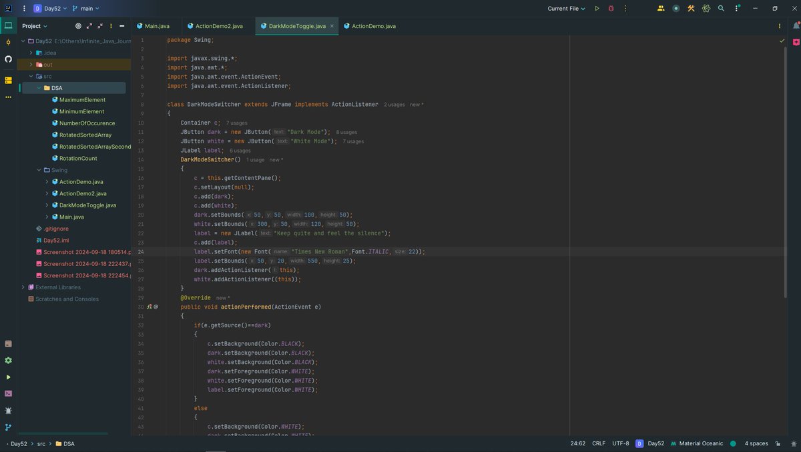
Task: Click the src breadcrumb in navigation bar
Action: (x=41, y=443)
